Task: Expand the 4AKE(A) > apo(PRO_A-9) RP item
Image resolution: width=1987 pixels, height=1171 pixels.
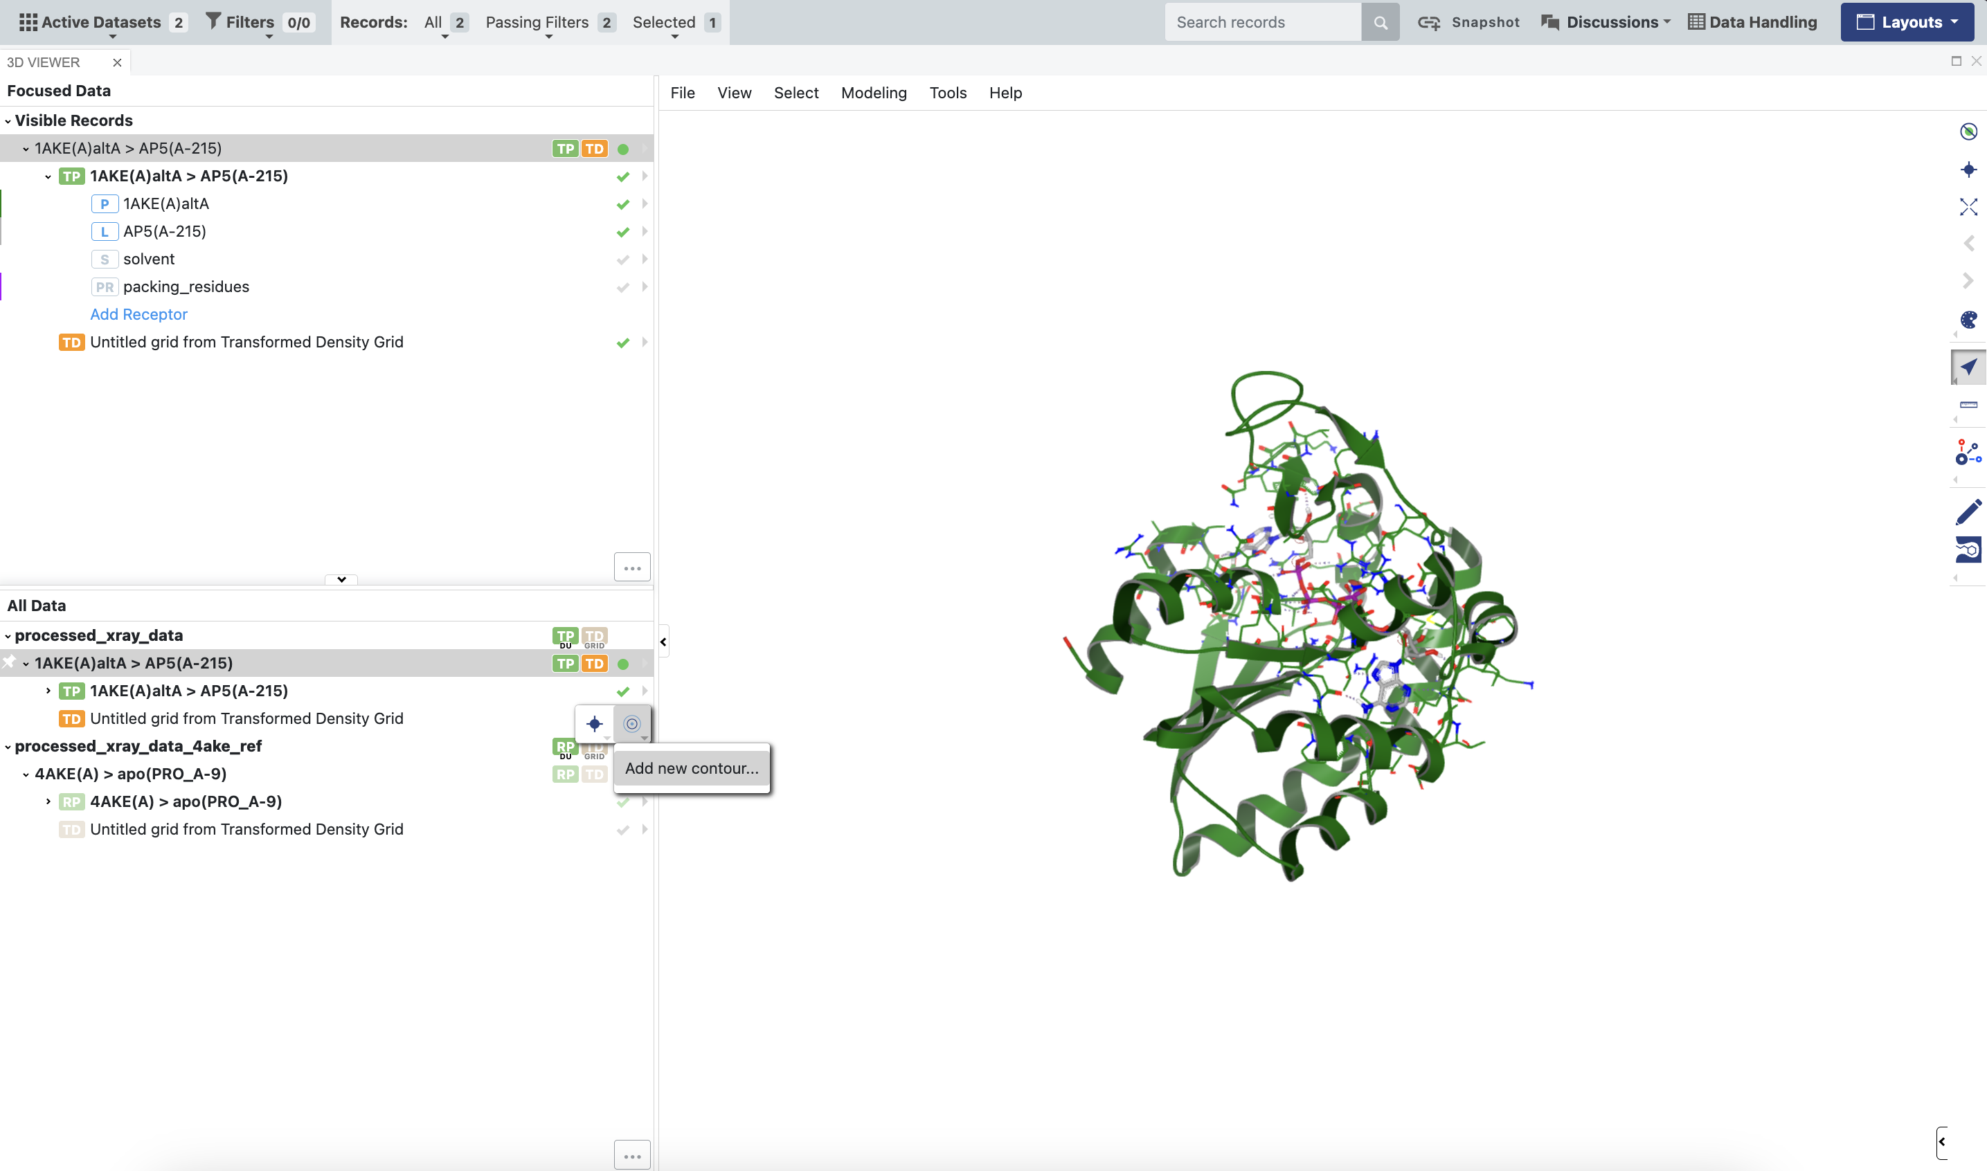Action: pos(48,801)
